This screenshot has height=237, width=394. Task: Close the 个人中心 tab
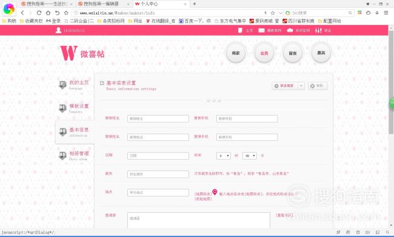click(185, 4)
